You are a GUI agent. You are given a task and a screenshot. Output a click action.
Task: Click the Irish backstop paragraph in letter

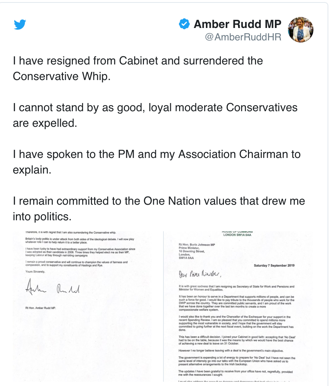[237, 361]
